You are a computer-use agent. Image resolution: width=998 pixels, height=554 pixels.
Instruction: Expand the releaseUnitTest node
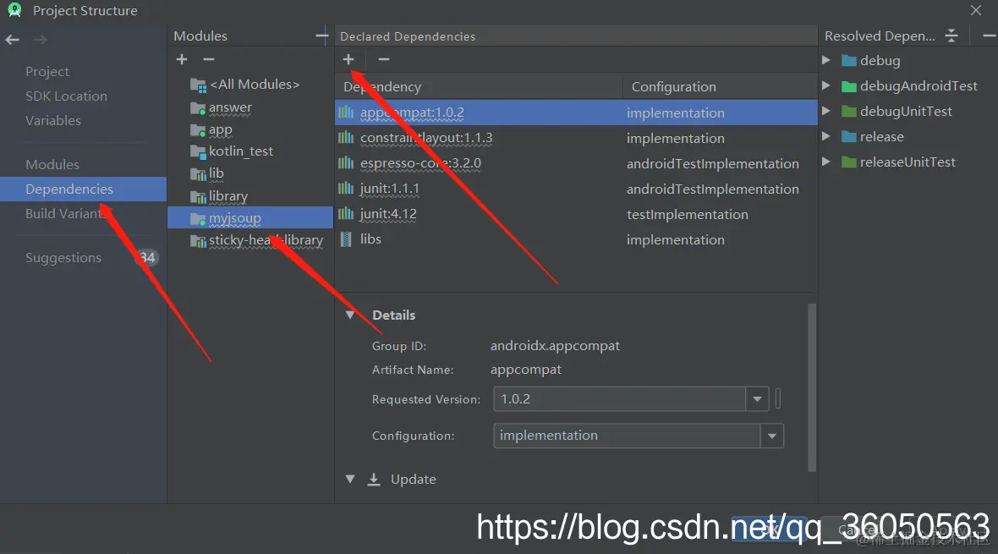pyautogui.click(x=826, y=162)
